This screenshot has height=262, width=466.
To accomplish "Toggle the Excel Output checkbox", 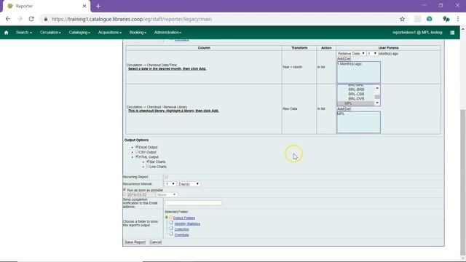I will pyautogui.click(x=137, y=147).
